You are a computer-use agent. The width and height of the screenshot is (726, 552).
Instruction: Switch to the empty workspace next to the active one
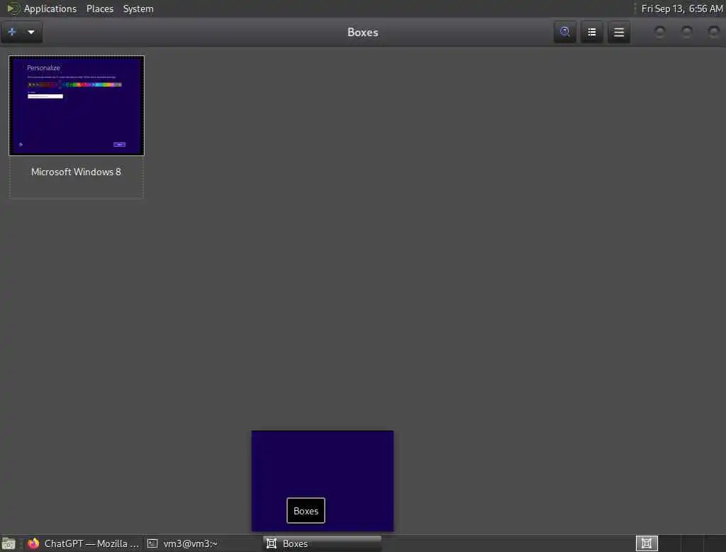click(669, 543)
